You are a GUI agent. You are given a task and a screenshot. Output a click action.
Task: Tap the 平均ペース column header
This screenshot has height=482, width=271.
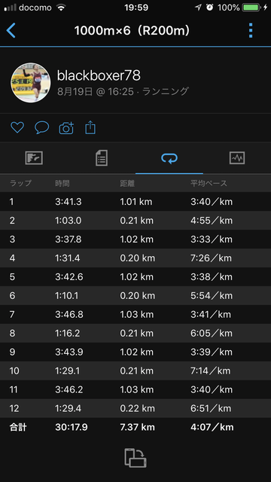(x=209, y=183)
